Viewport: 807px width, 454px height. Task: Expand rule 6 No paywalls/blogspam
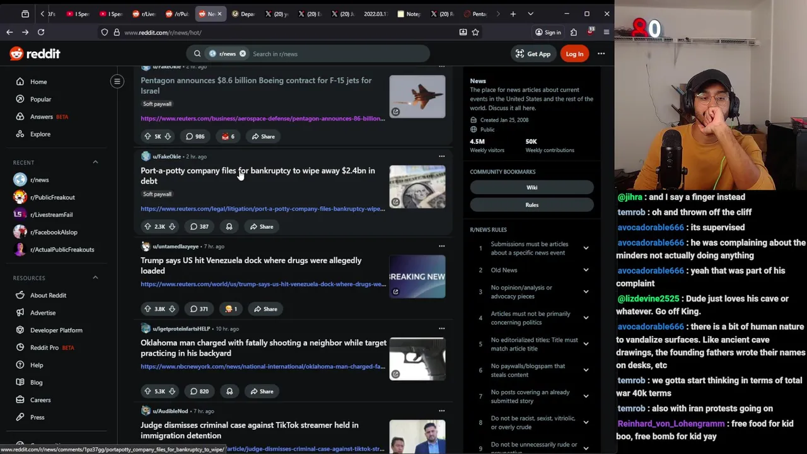click(586, 370)
